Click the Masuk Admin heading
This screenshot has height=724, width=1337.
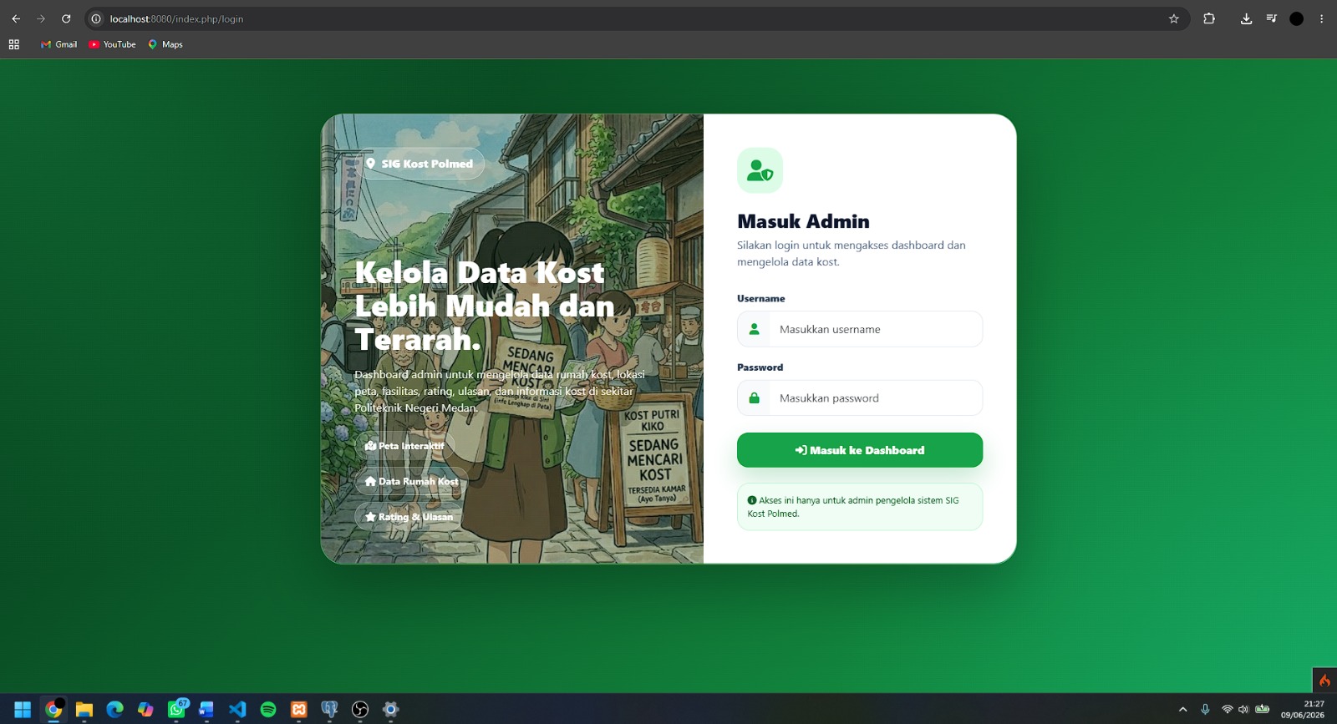coord(803,221)
